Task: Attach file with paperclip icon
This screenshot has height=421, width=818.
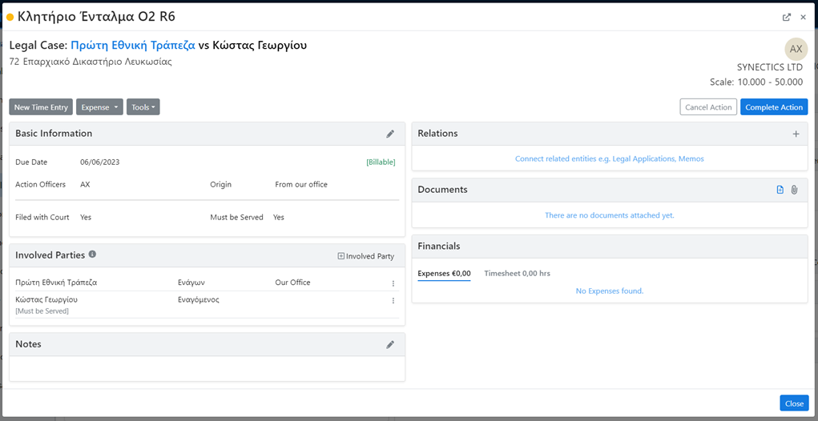Action: coord(795,190)
